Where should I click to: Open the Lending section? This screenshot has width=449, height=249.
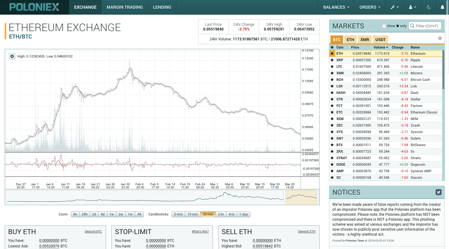[162, 7]
